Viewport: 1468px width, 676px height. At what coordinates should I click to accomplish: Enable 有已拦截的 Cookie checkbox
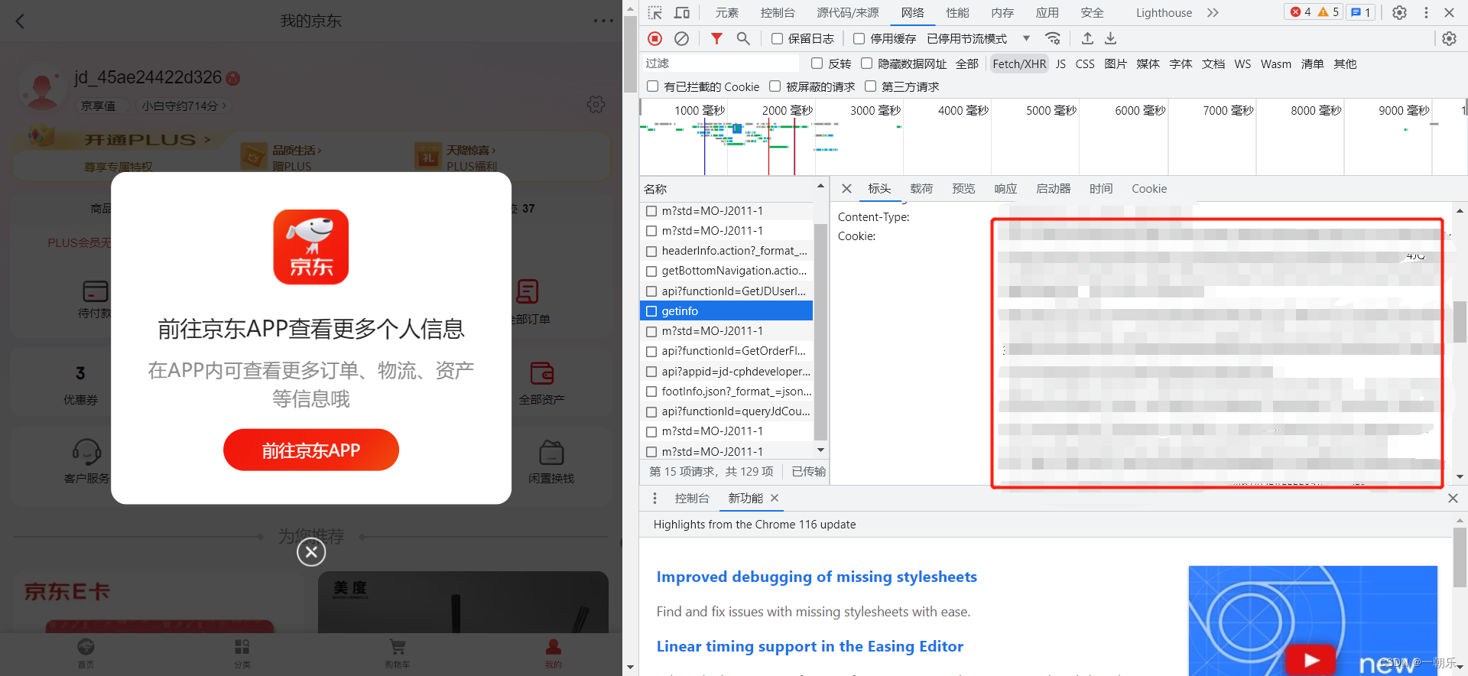click(653, 86)
